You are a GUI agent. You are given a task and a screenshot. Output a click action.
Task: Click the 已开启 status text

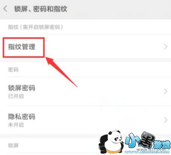[16, 97]
